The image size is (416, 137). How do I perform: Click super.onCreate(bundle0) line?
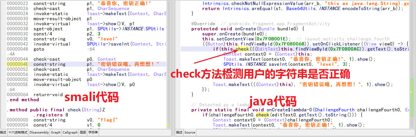tap(235, 34)
